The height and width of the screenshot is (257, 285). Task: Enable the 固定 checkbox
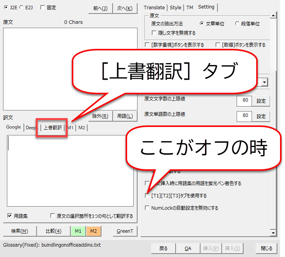tap(42, 7)
